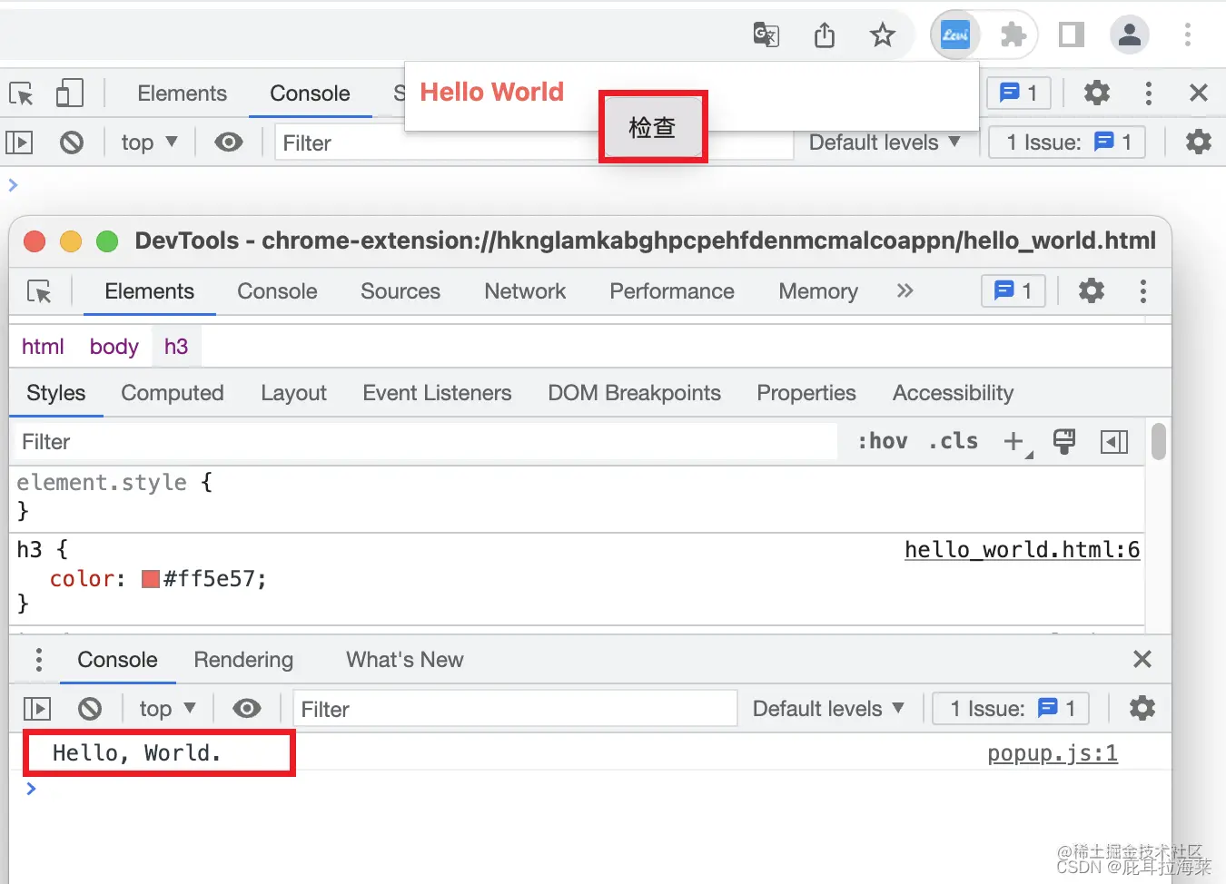
Task: Select body in the breadcrumb
Action: click(114, 347)
